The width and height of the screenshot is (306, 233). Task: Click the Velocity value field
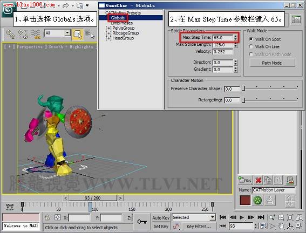[223, 52]
